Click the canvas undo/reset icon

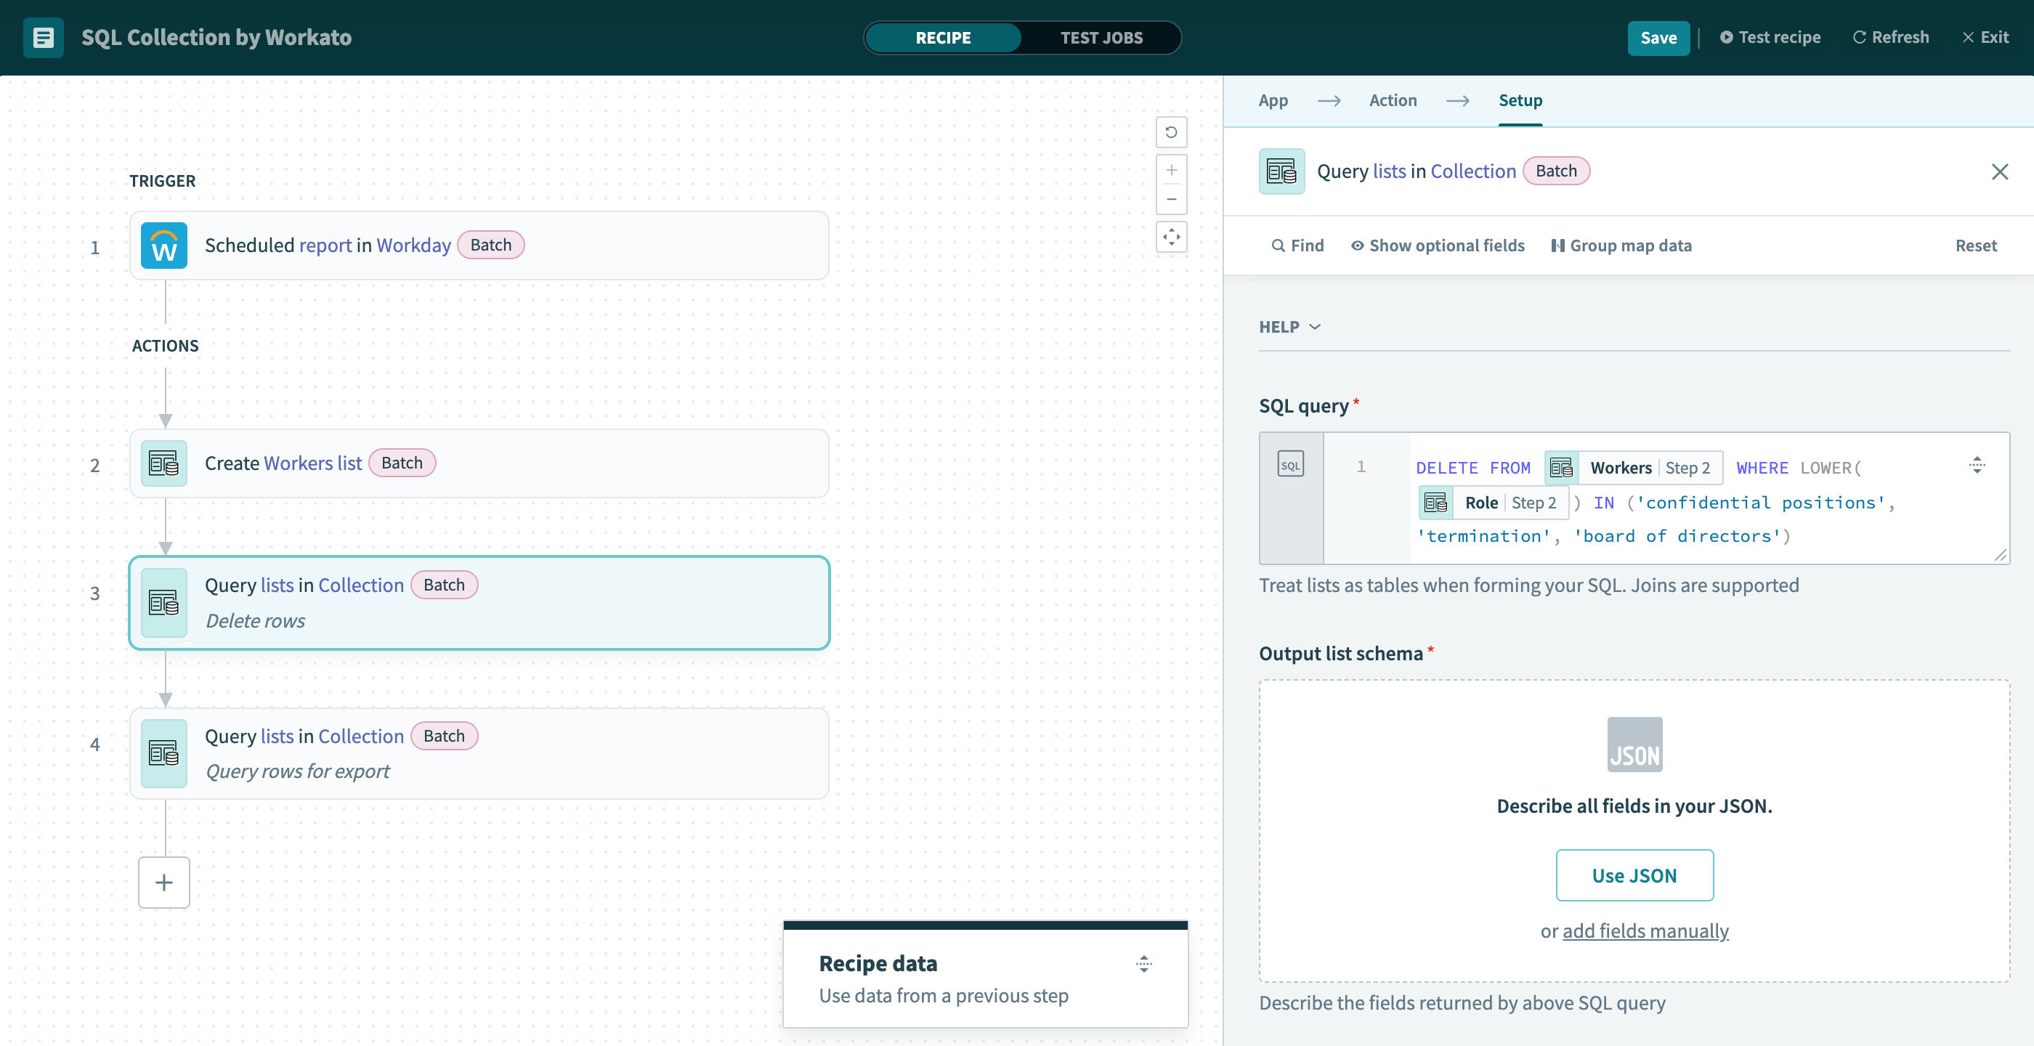point(1171,131)
